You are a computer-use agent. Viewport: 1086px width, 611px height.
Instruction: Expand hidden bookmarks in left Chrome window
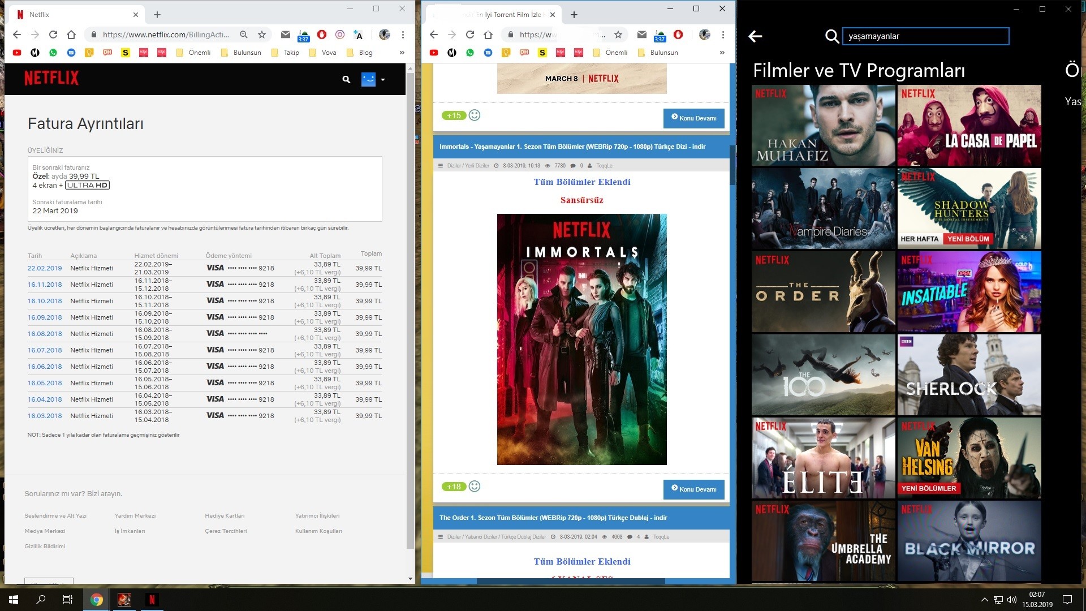coord(402,53)
